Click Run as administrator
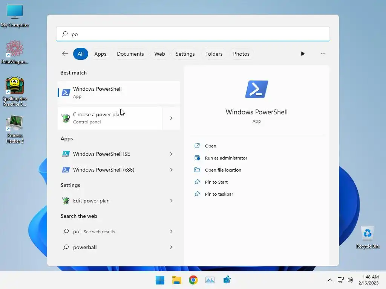This screenshot has width=386, height=289. pos(226,158)
